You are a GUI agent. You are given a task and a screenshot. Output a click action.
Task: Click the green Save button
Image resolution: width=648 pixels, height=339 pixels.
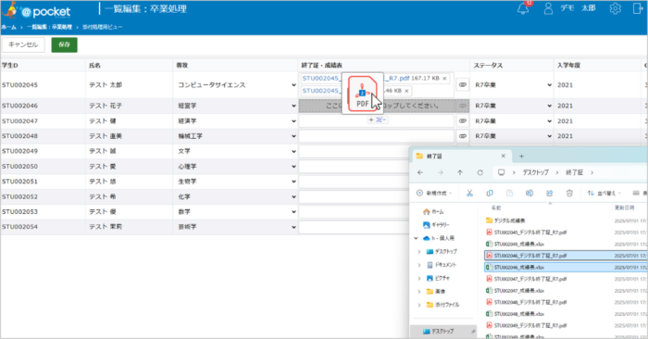tap(64, 44)
